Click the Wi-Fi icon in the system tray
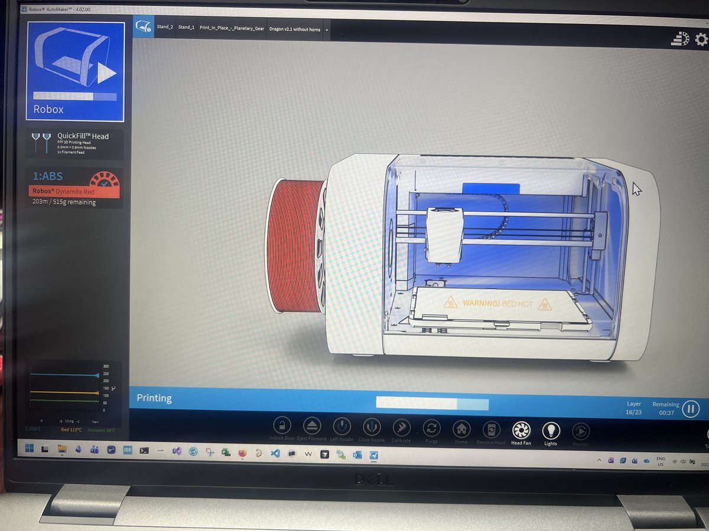This screenshot has width=709, height=531. coord(675,461)
